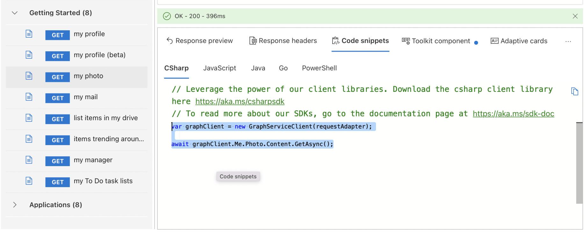Open the Response headers tab
585x235 pixels.
283,41
